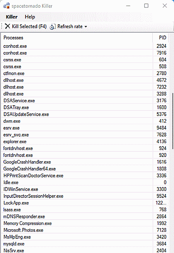The height and width of the screenshot is (253, 174).
Task: Select dwm.exe process entry
Action: [x=85, y=121]
